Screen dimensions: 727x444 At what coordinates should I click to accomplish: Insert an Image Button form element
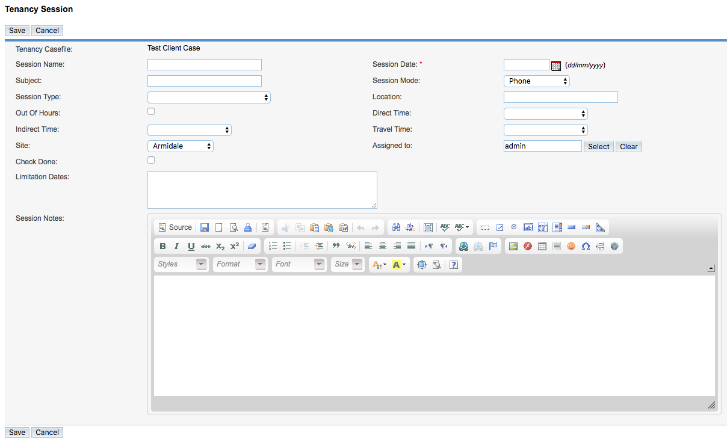click(x=586, y=227)
